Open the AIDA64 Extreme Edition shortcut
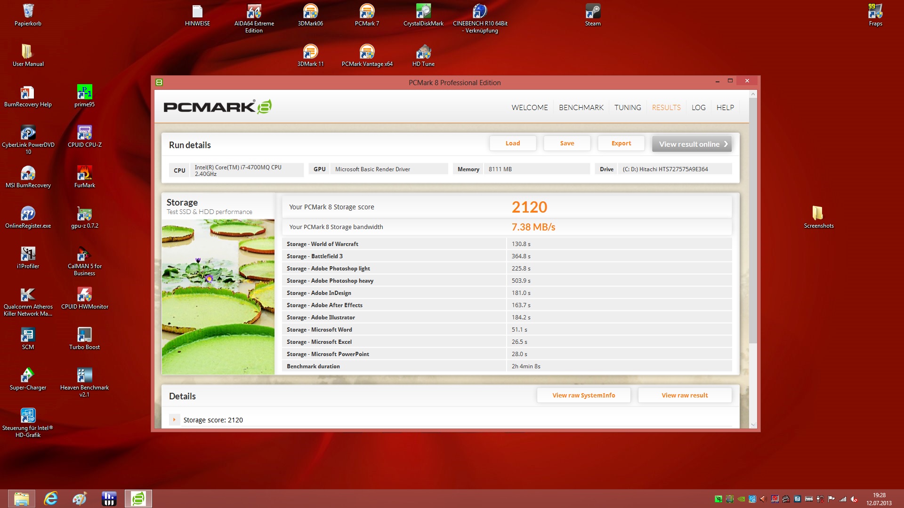Viewport: 904px width, 508px height. (x=254, y=12)
